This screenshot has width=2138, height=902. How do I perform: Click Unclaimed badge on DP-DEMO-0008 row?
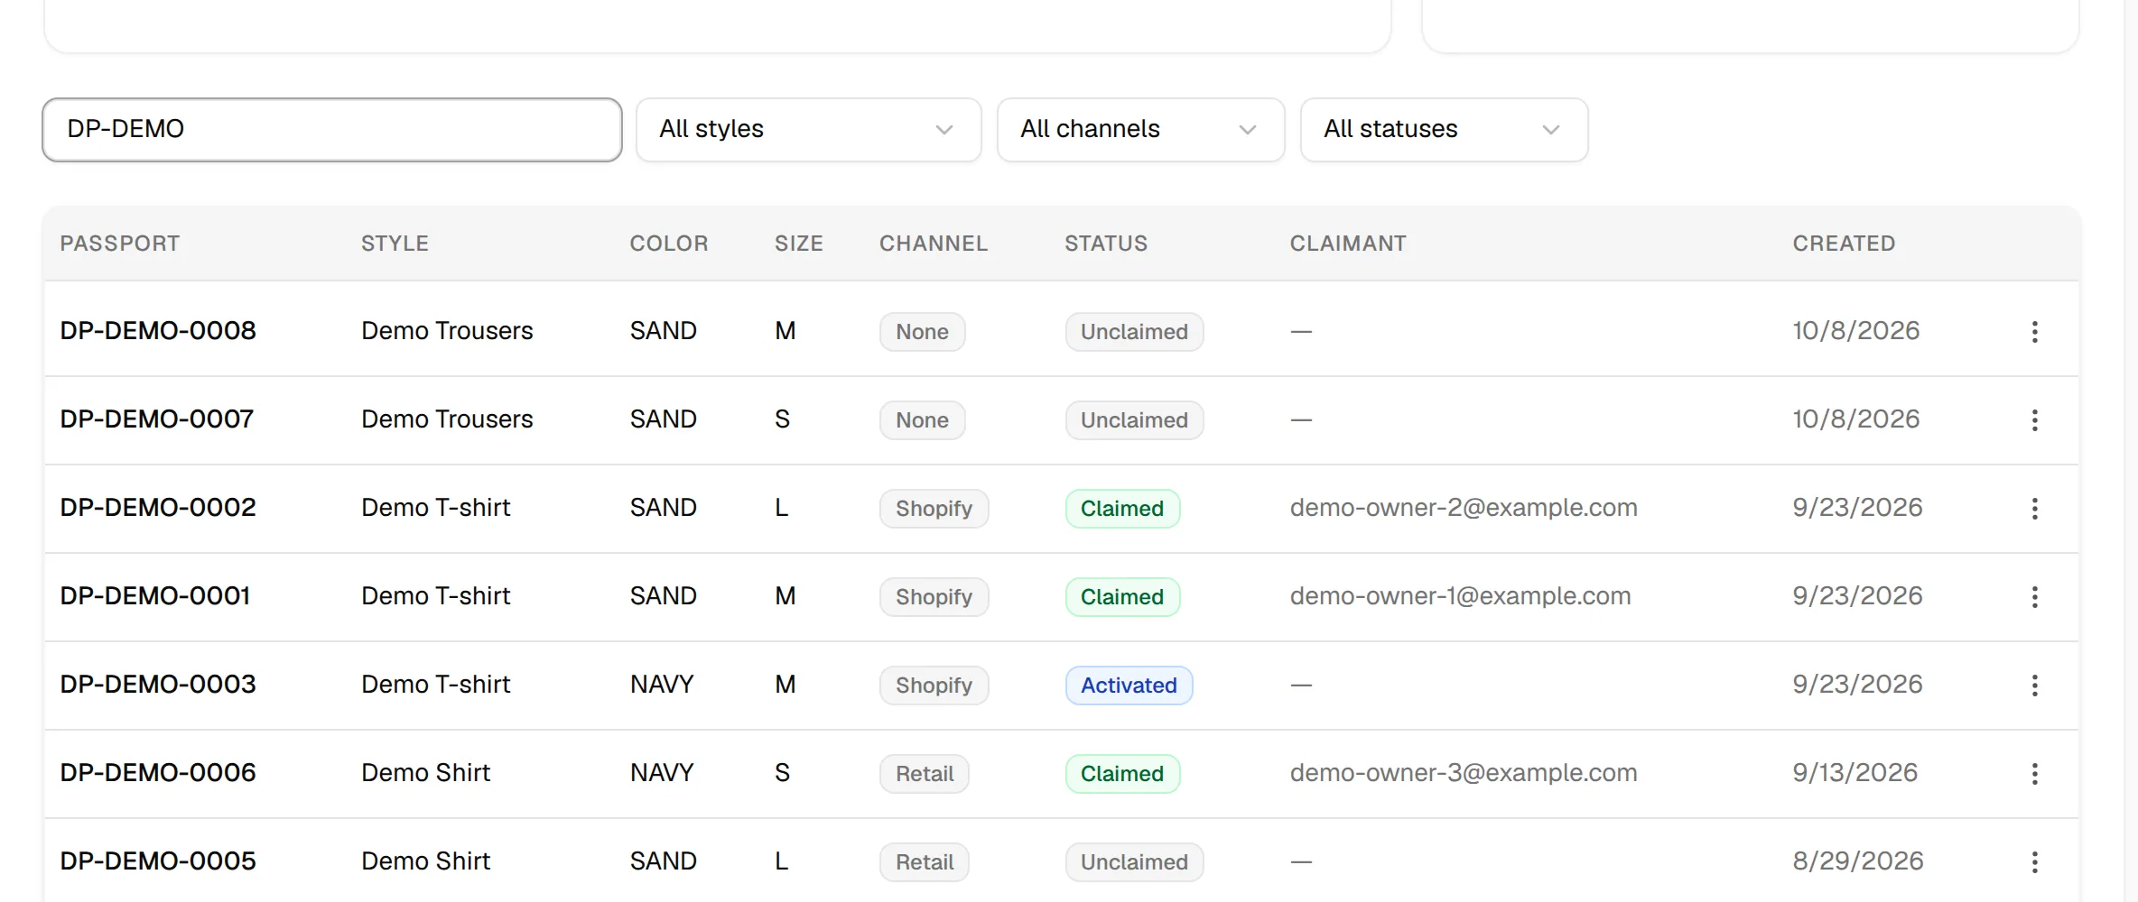pos(1134,332)
